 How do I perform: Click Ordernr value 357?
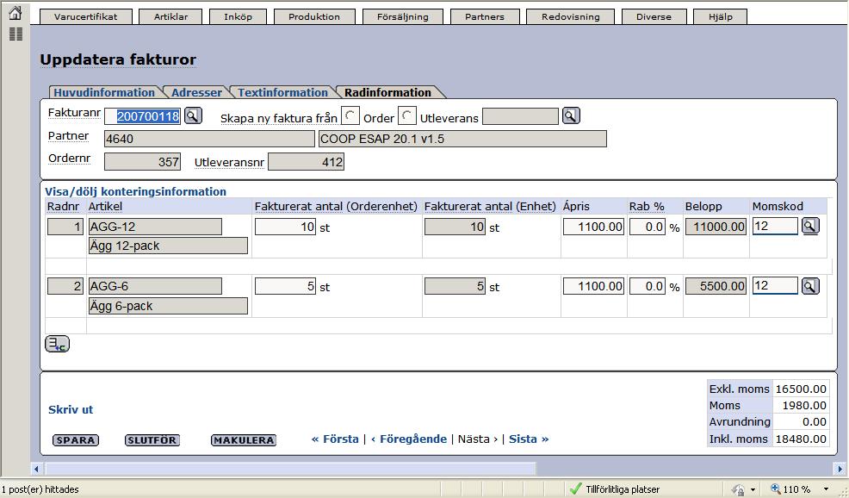[x=142, y=161]
